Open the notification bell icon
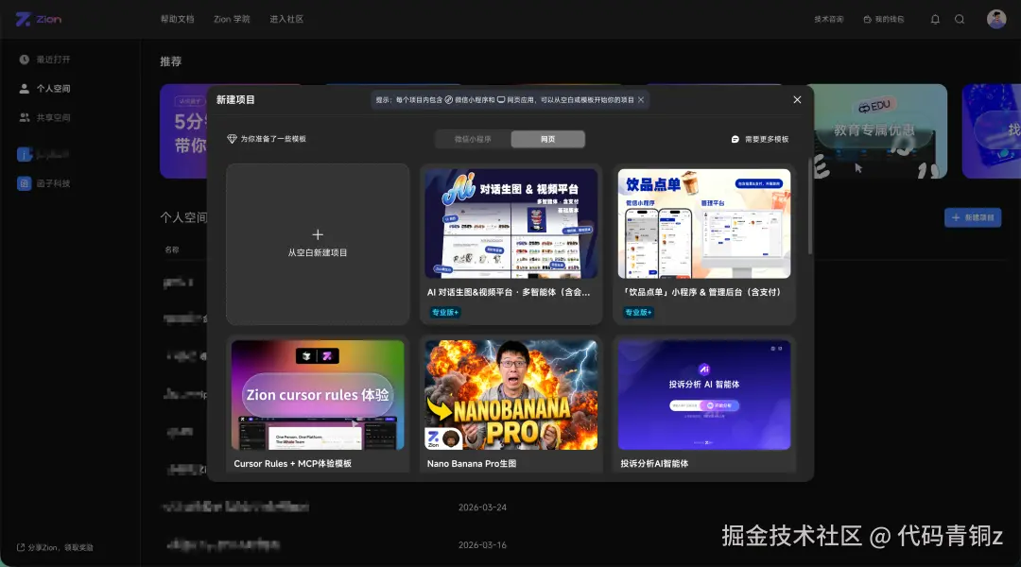This screenshot has height=567, width=1021. (935, 20)
